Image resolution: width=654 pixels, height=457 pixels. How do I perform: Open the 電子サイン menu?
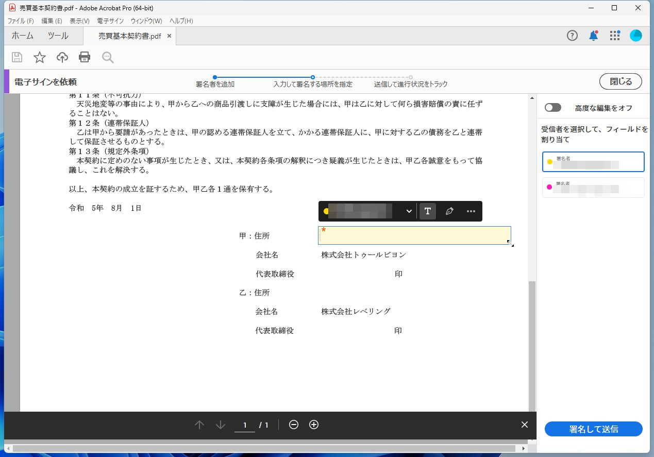[110, 21]
